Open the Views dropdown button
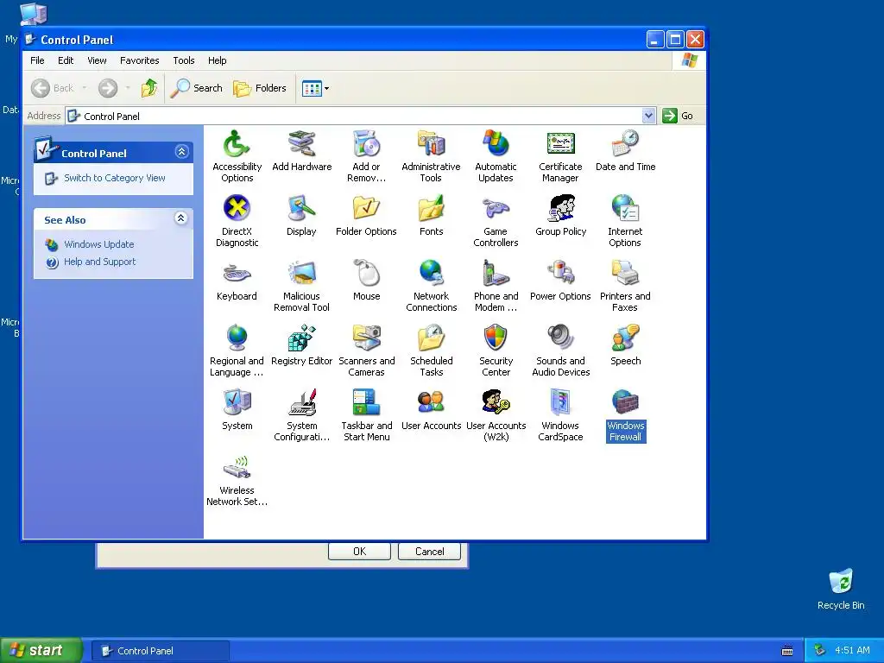The height and width of the screenshot is (663, 884). (315, 88)
